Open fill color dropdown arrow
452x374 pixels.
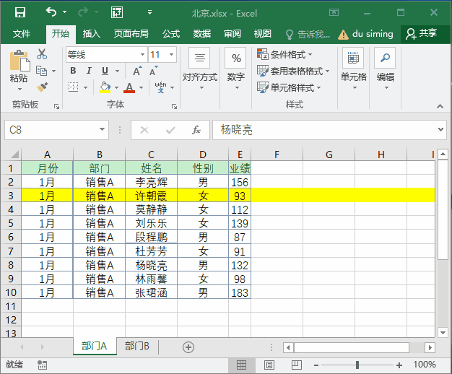coord(116,87)
